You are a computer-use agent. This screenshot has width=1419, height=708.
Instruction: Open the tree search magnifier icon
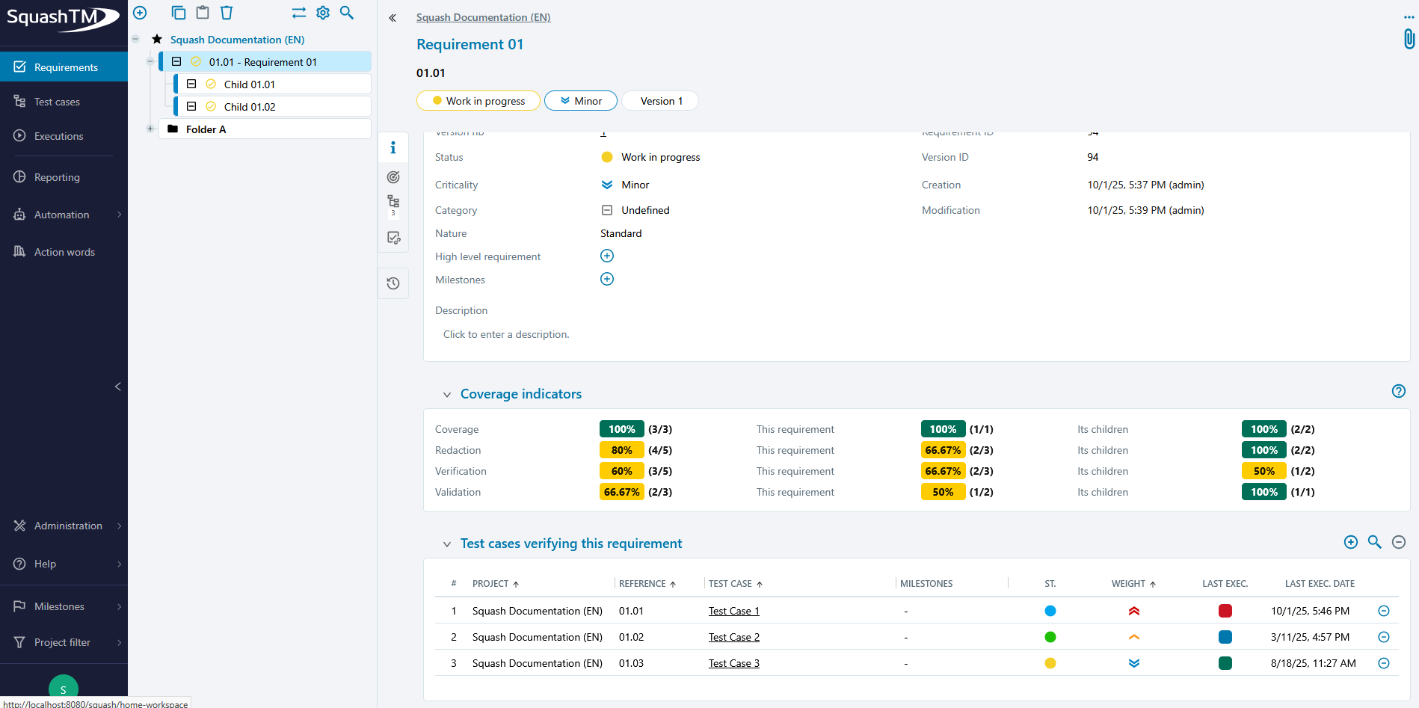347,13
